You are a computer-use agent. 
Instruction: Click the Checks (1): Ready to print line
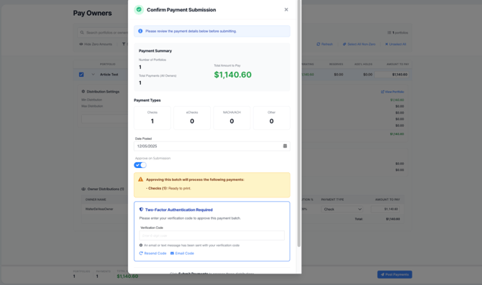tap(169, 188)
